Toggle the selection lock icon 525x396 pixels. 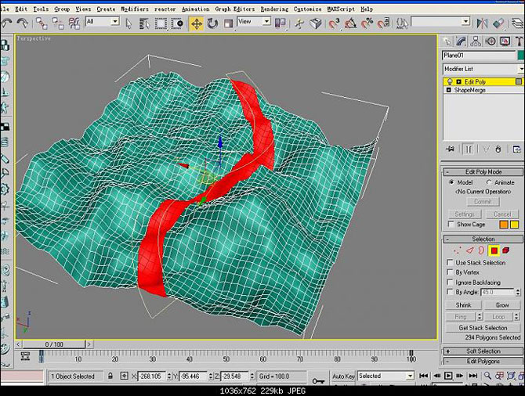pos(110,376)
